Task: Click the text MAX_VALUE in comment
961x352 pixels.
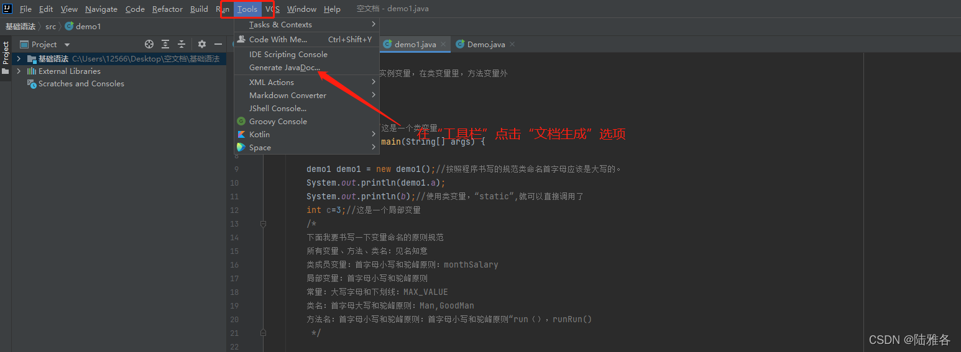Action: click(425, 292)
